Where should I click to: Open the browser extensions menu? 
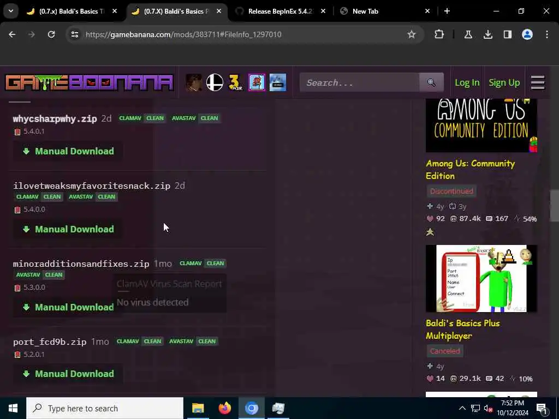tap(439, 34)
